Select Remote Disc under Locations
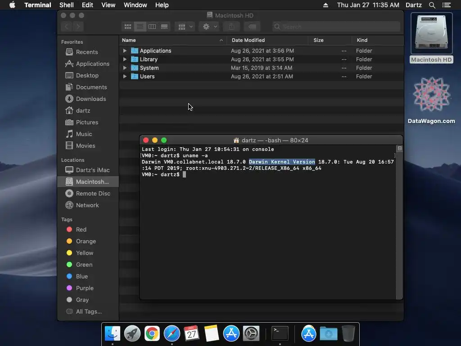This screenshot has width=461, height=346. pyautogui.click(x=88, y=194)
